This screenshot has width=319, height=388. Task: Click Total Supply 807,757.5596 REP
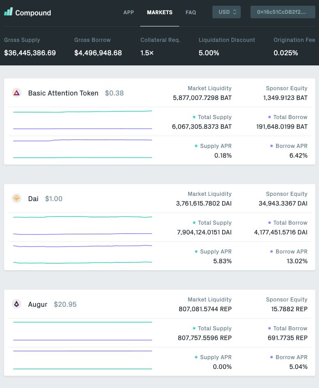[205, 338]
